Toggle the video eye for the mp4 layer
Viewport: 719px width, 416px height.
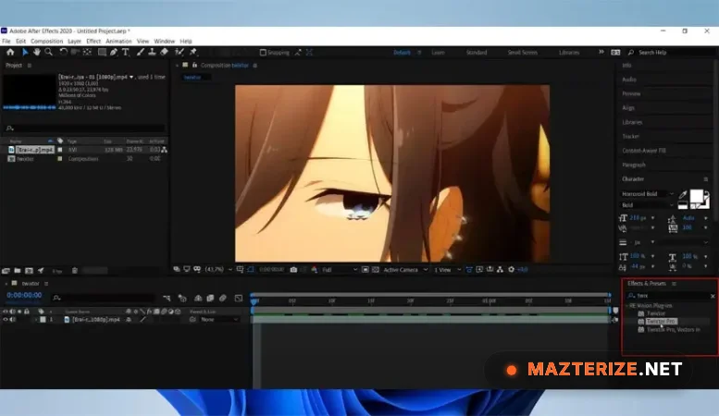click(6, 319)
